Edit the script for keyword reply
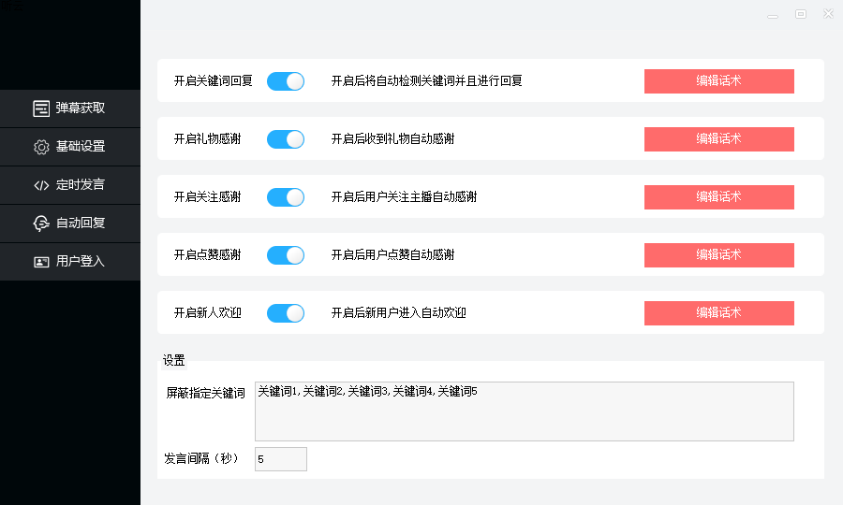Image resolution: width=843 pixels, height=505 pixels. (x=718, y=81)
